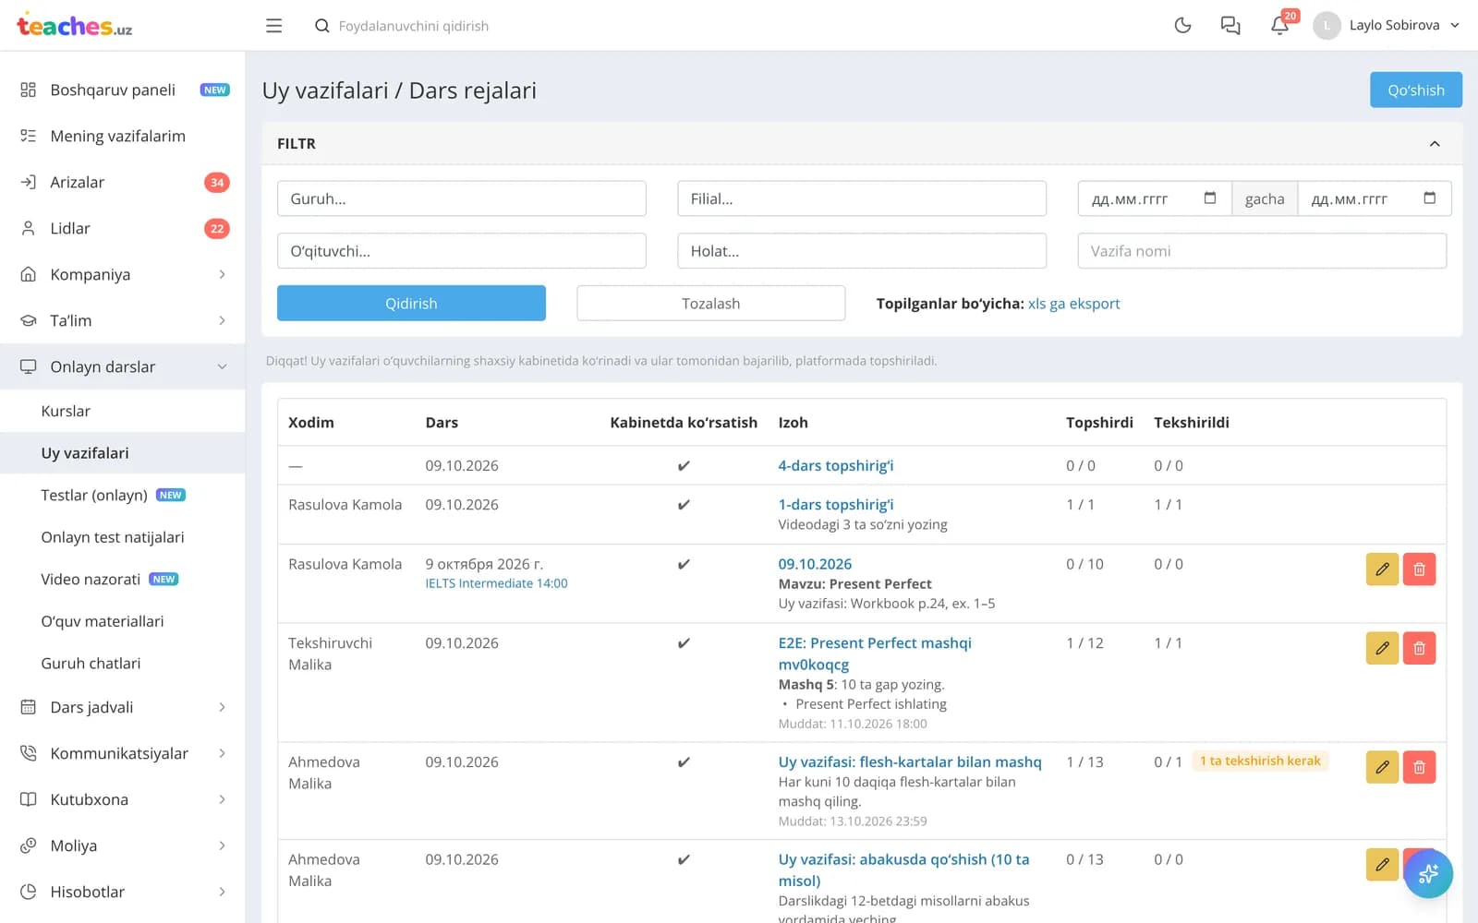1478x923 pixels.
Task: Open Lidlar sidebar item
Action: pyautogui.click(x=123, y=228)
